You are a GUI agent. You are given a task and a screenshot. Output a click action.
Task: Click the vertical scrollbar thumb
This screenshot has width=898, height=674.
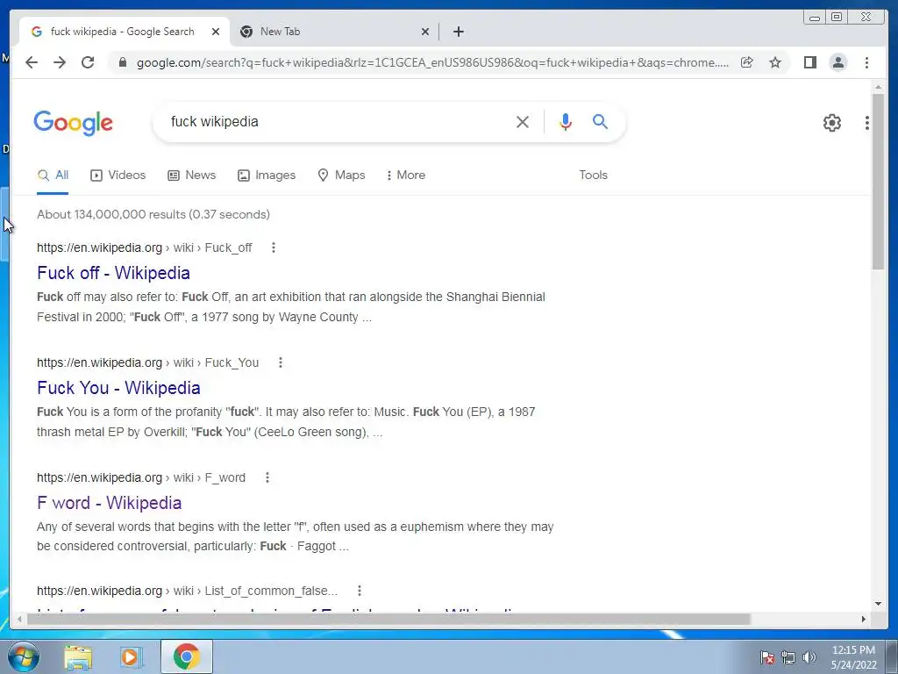[878, 181]
